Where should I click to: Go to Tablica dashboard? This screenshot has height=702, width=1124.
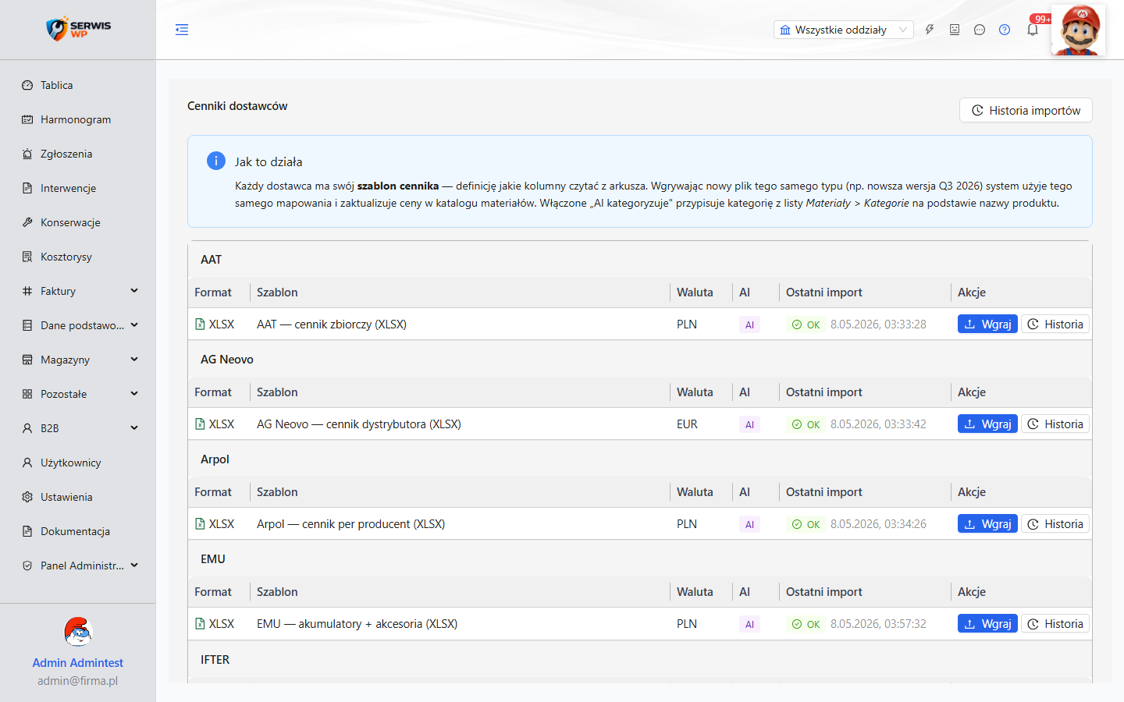click(78, 85)
